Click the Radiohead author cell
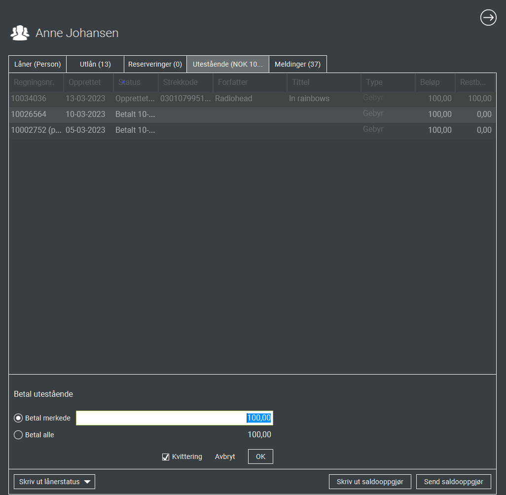 pos(234,99)
